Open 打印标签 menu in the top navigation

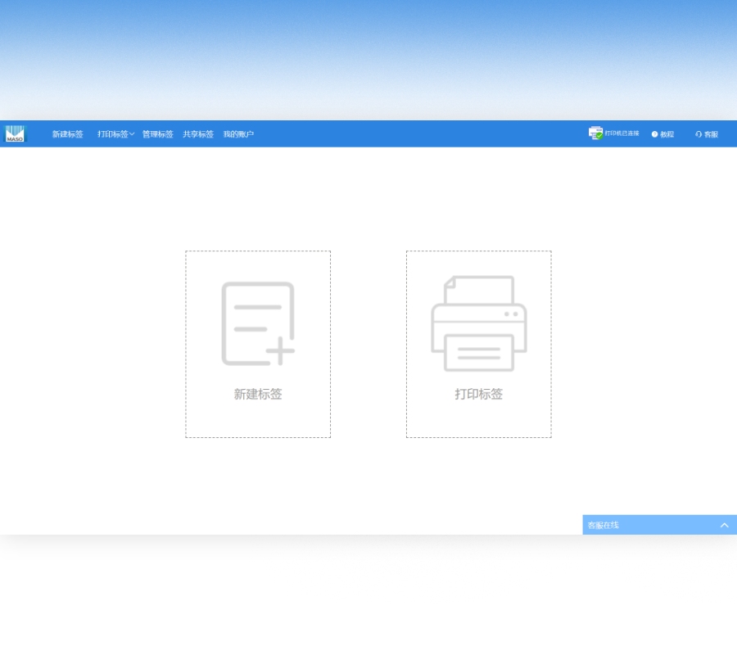[x=112, y=134]
